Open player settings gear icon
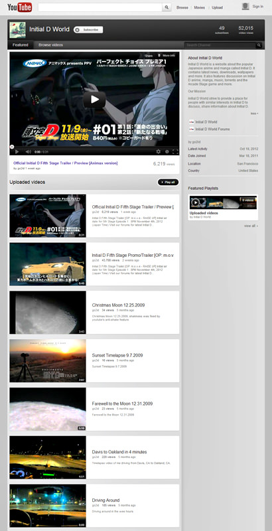This screenshot has width=272, height=531. point(159,152)
